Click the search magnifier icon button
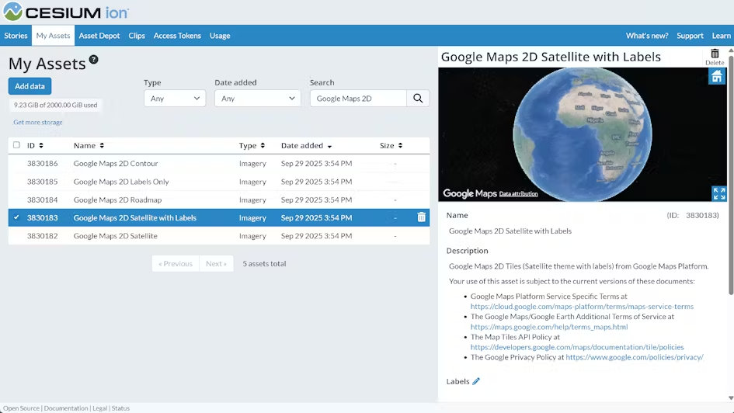 (418, 99)
